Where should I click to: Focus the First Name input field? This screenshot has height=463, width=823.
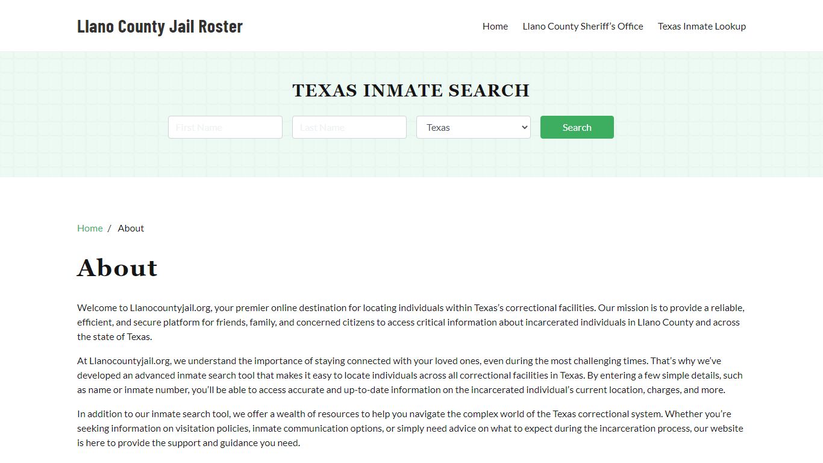[225, 127]
